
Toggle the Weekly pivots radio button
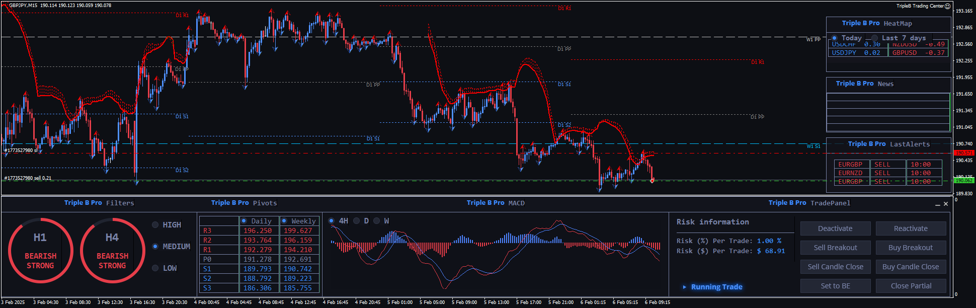[x=284, y=221]
